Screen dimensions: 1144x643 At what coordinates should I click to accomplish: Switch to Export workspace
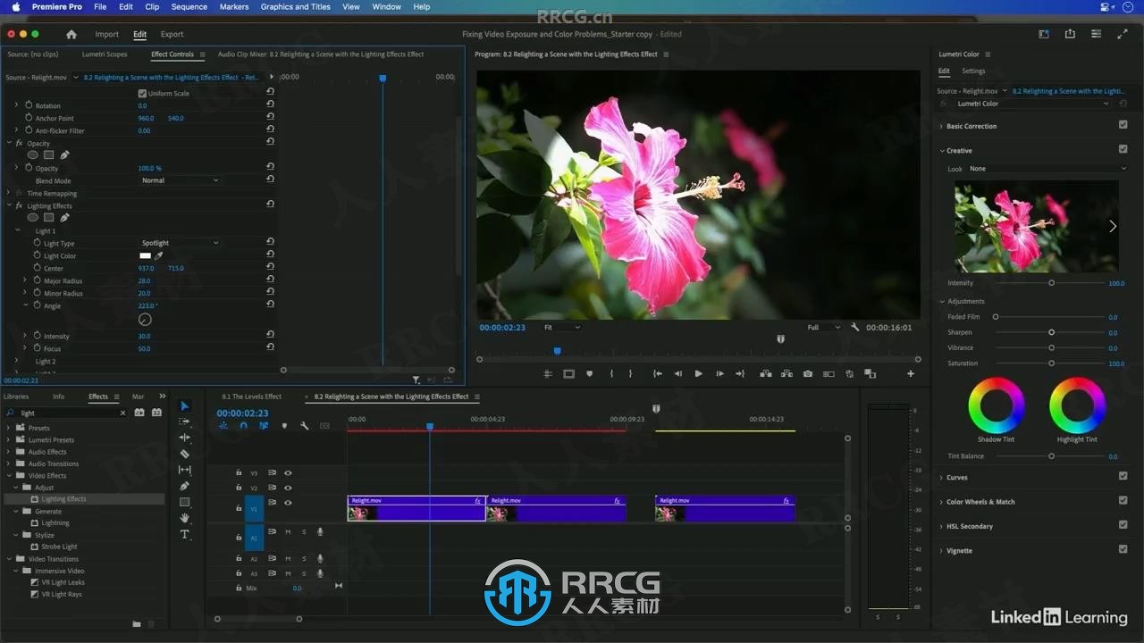click(x=172, y=35)
